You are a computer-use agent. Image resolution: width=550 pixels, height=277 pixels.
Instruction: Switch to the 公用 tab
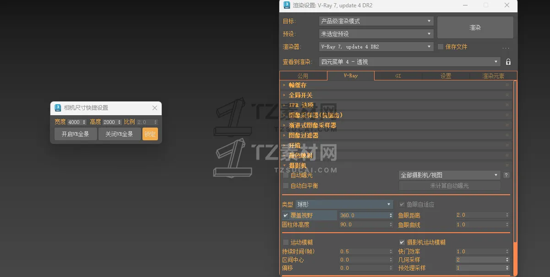[x=303, y=76]
